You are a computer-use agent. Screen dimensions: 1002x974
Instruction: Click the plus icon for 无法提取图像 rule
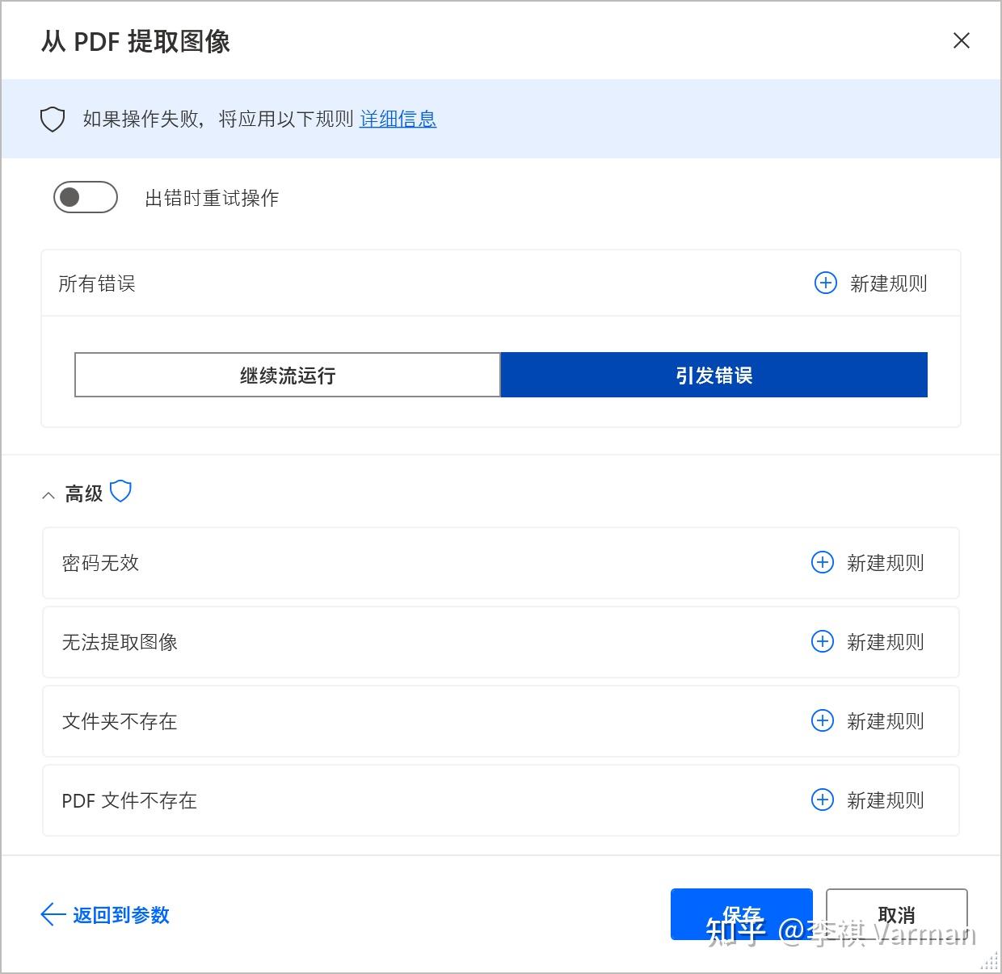pyautogui.click(x=822, y=641)
